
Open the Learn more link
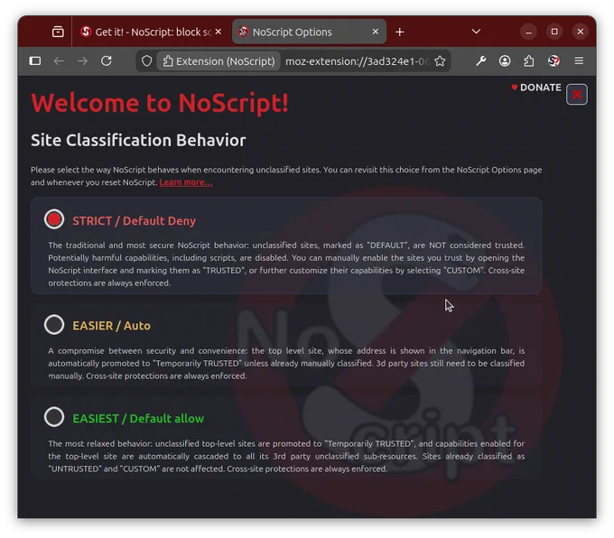(x=186, y=182)
